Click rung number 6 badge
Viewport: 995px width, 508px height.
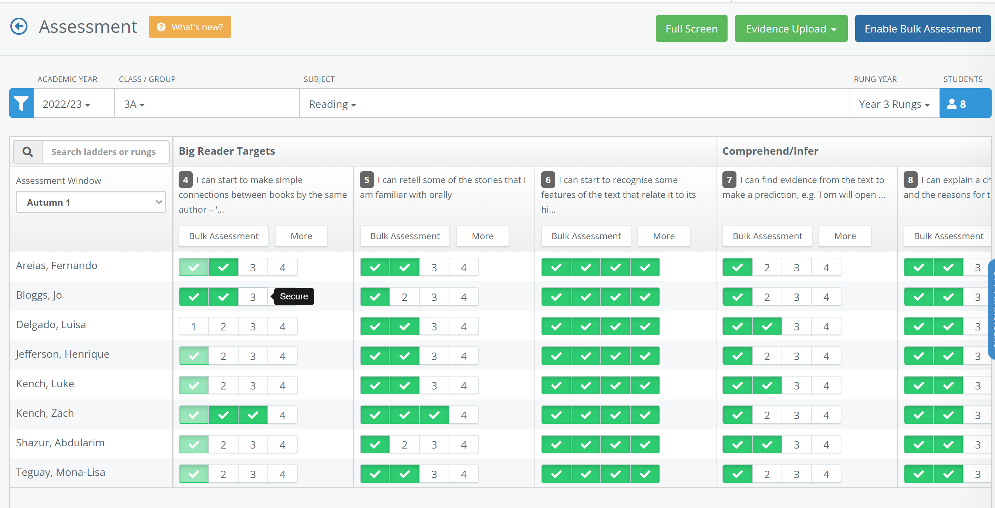pos(548,180)
